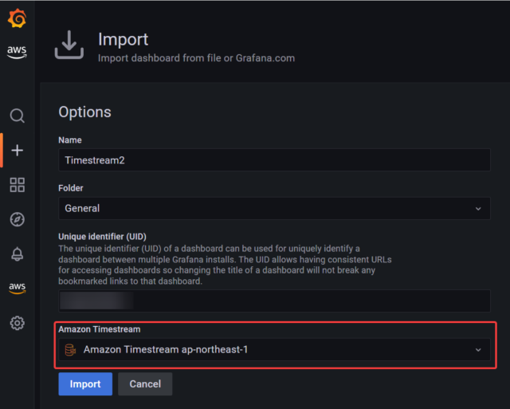Image resolution: width=510 pixels, height=409 pixels.
Task: Open the Search magnifier in the sidebar
Action: pyautogui.click(x=17, y=116)
